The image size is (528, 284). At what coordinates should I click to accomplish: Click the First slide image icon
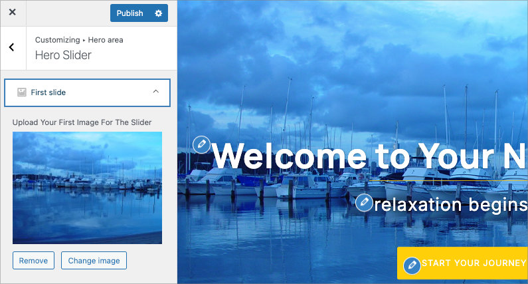click(x=22, y=92)
